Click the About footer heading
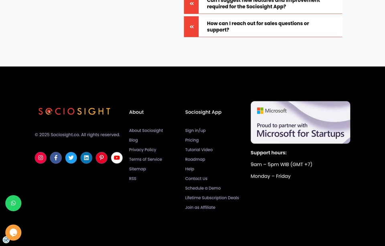 [136, 112]
